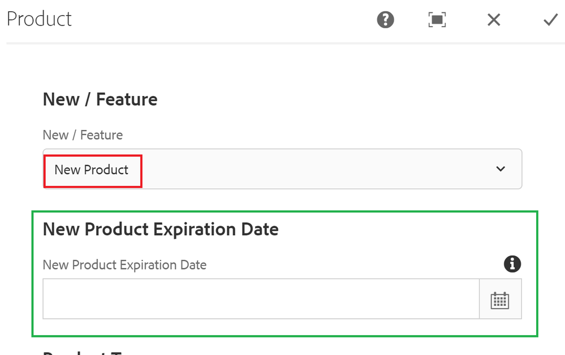
Task: Click the small 'New Product Expiration Date' label
Action: point(124,265)
